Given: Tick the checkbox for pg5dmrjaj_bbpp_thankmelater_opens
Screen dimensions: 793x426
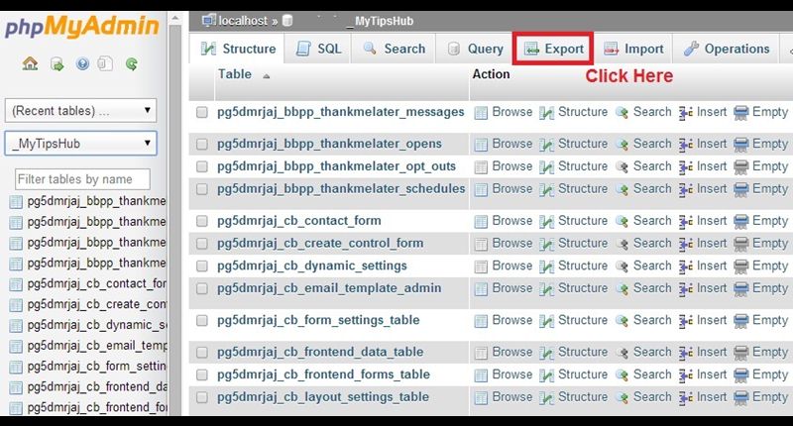Looking at the screenshot, I should (x=202, y=145).
